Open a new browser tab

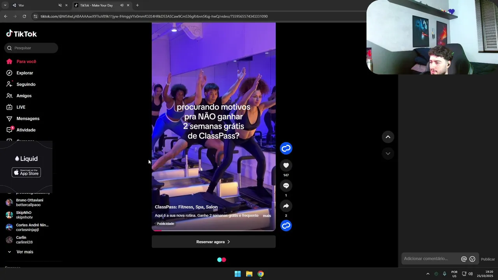137,5
